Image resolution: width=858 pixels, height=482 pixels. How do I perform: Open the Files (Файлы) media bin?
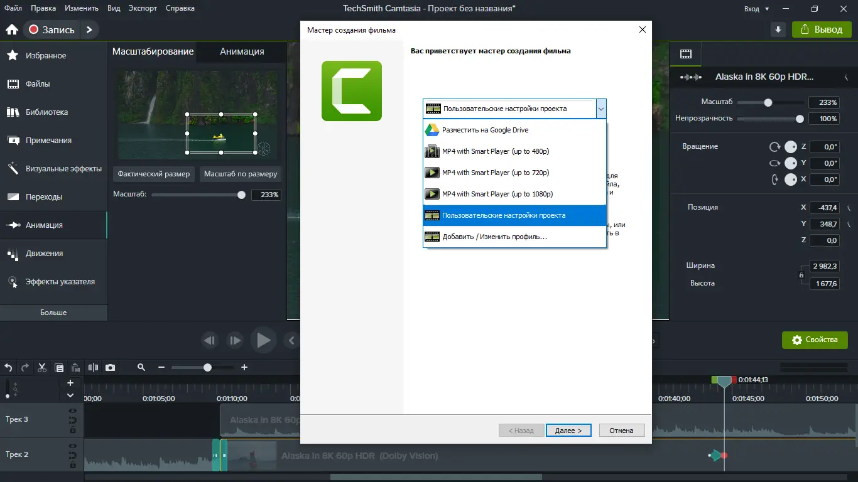coord(53,84)
